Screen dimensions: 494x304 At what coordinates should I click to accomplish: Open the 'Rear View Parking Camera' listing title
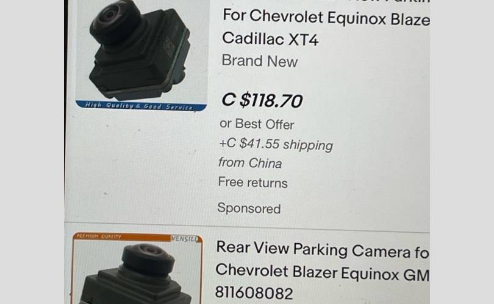pyautogui.click(x=323, y=250)
